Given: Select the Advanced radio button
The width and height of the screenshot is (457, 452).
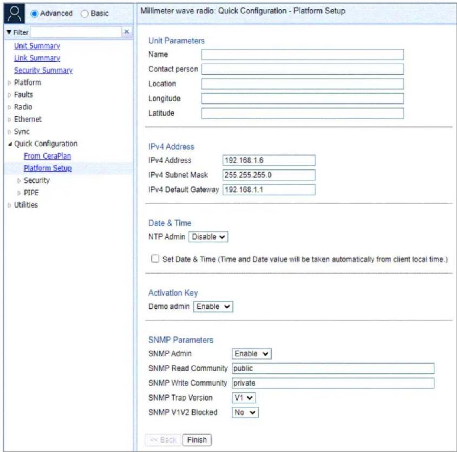Looking at the screenshot, I should tap(34, 13).
